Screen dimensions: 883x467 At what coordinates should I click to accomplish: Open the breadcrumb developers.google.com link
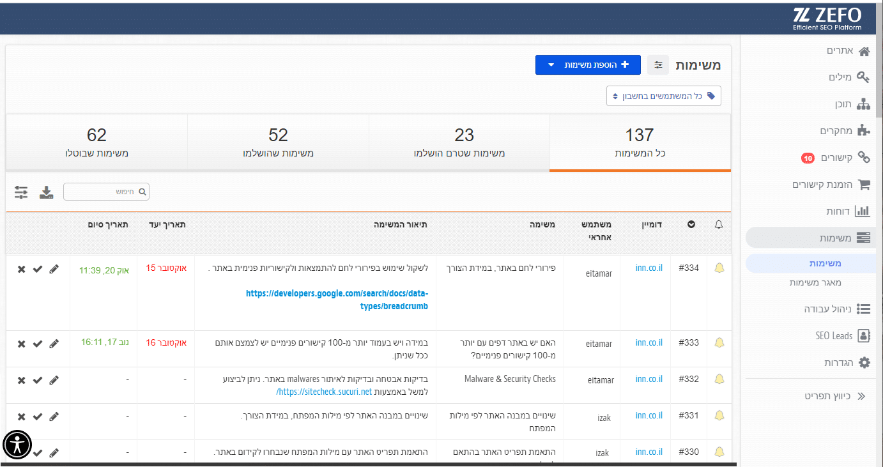tap(337, 300)
